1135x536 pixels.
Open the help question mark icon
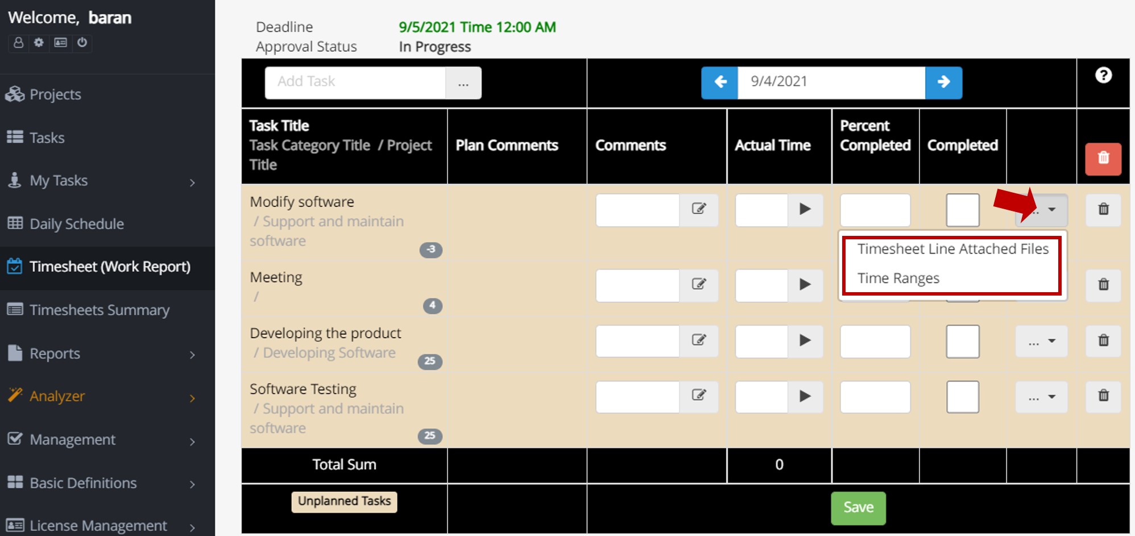tap(1104, 74)
